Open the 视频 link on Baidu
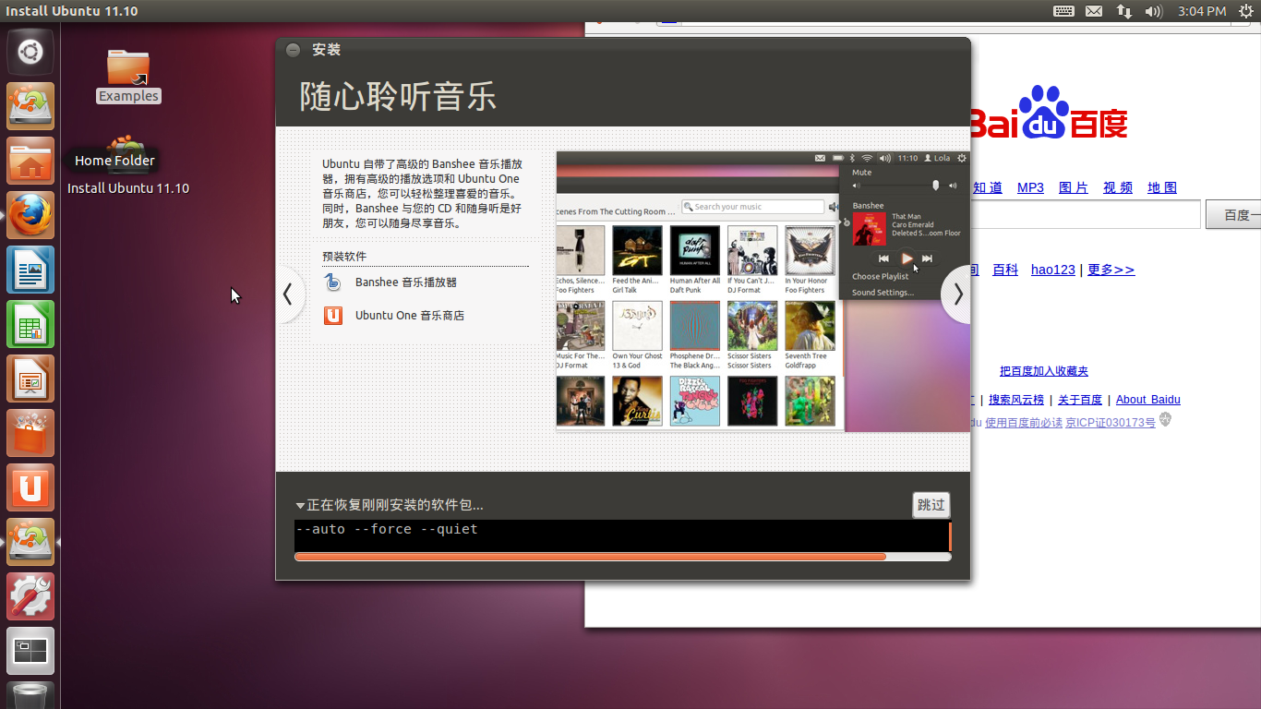Image resolution: width=1261 pixels, height=709 pixels. point(1118,187)
